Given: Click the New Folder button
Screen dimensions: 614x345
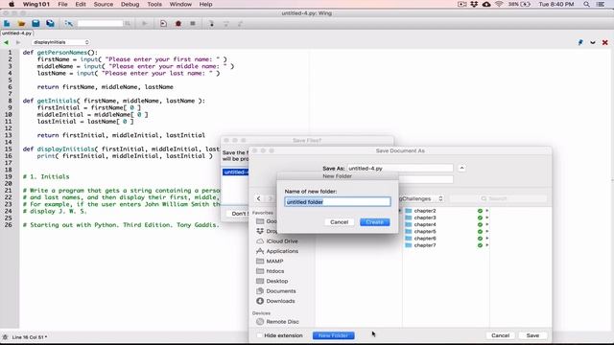Looking at the screenshot, I should 333,335.
